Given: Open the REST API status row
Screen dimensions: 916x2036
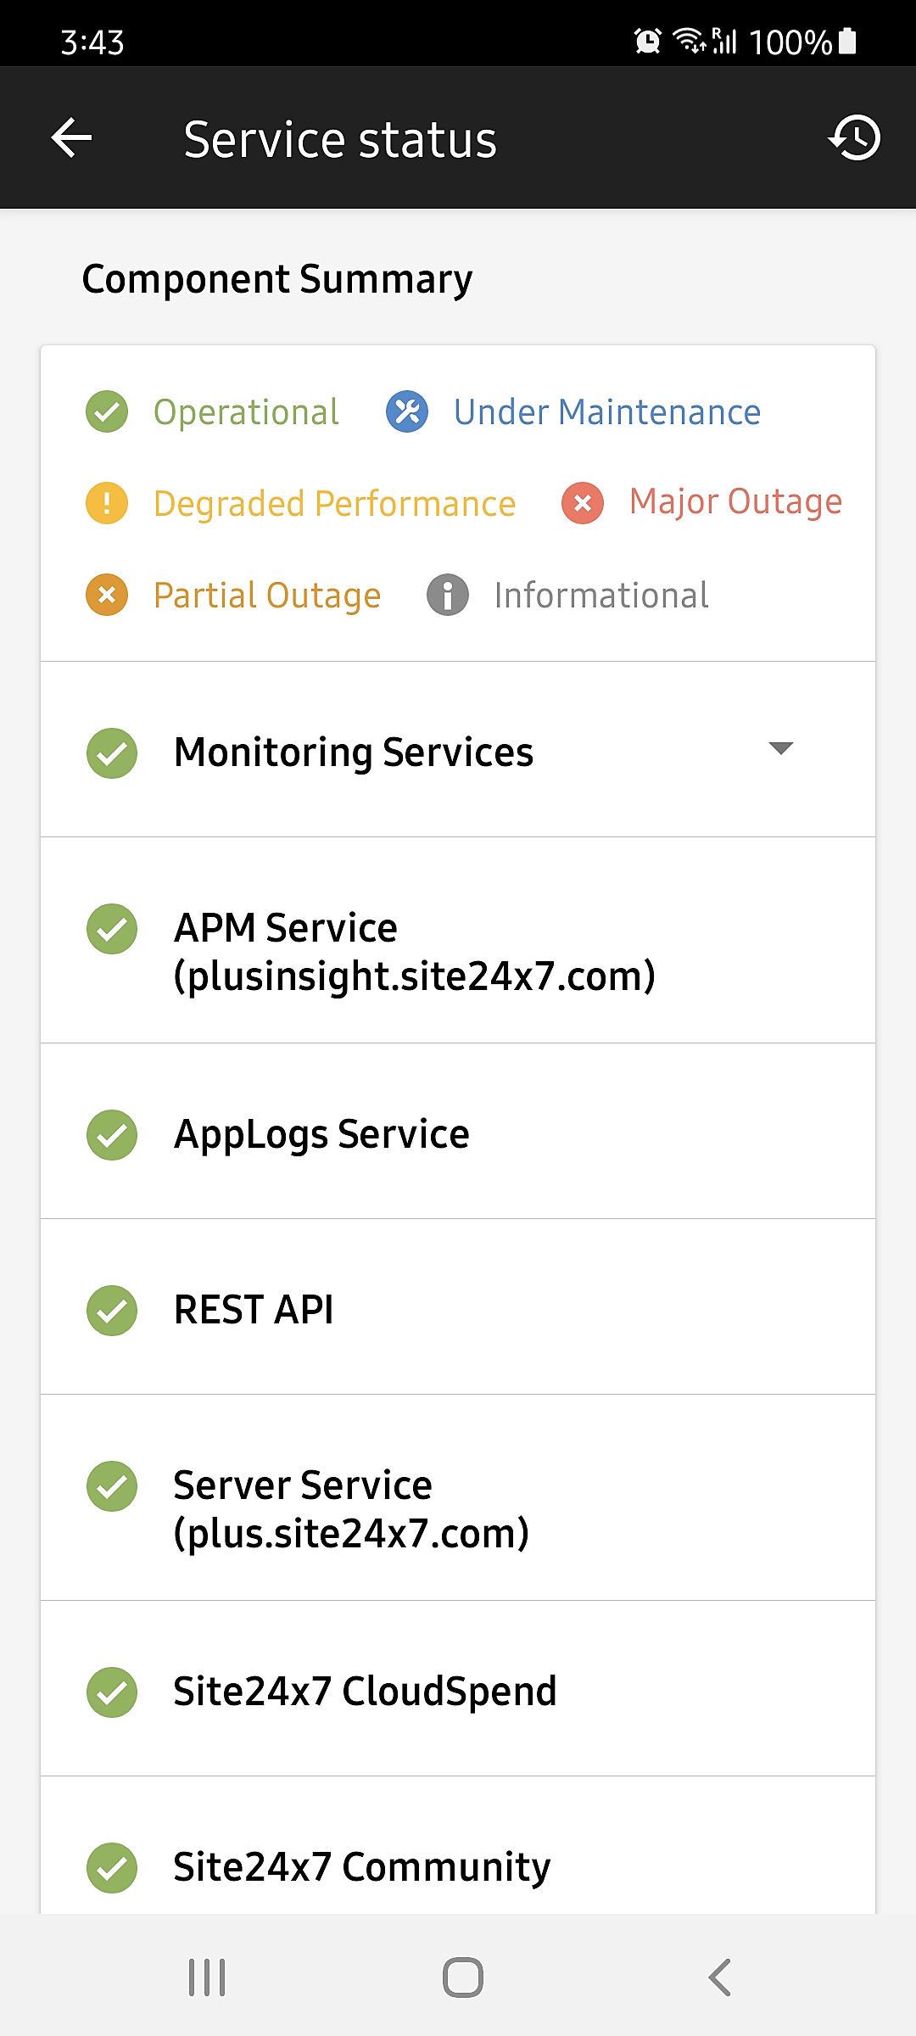Looking at the screenshot, I should 254,1310.
